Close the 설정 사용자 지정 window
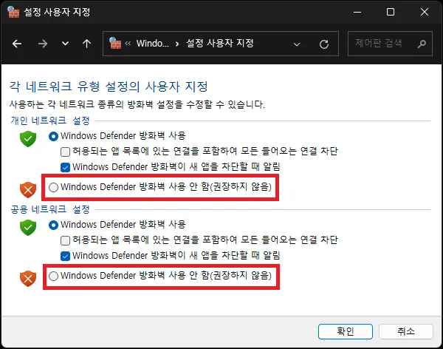Image resolution: width=443 pixels, height=349 pixels. [425, 12]
